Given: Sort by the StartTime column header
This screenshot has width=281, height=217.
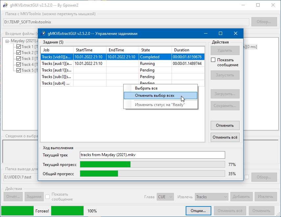Looking at the screenshot, I should coord(90,50).
